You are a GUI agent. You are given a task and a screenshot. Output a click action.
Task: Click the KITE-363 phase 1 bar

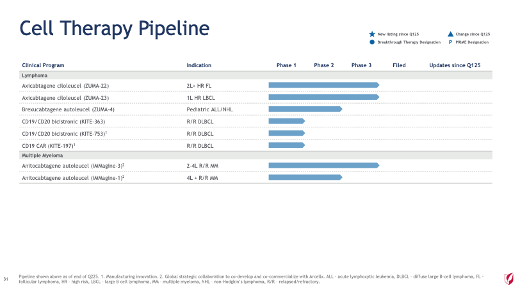pyautogui.click(x=287, y=121)
